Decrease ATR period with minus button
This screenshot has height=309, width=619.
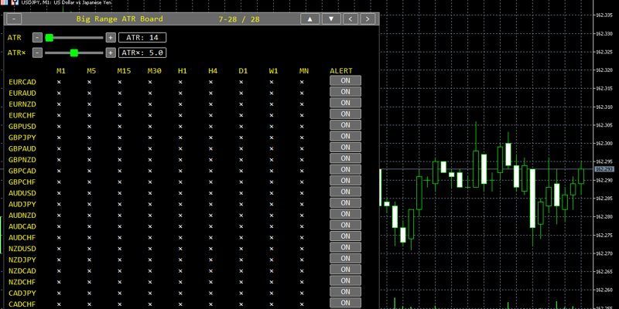(37, 38)
